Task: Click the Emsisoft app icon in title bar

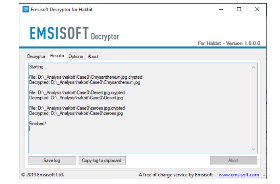Action: coord(26,9)
